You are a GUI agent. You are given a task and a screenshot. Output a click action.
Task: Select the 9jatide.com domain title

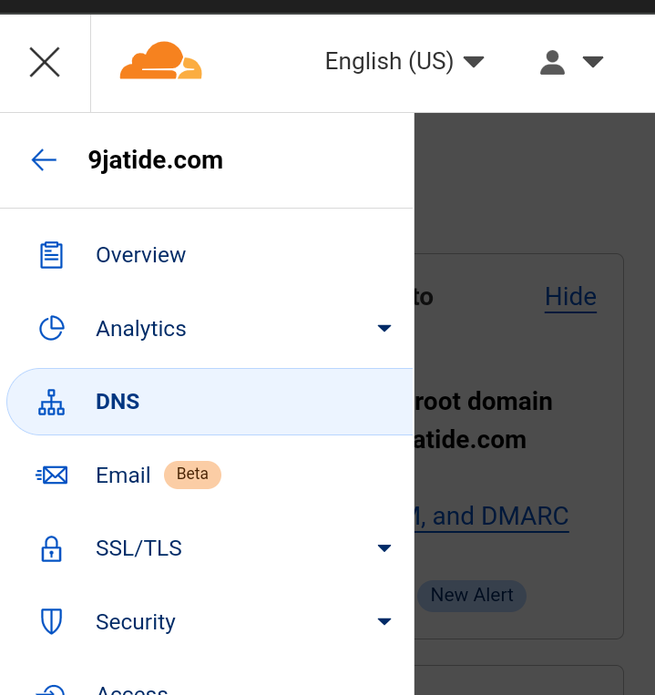tap(156, 160)
